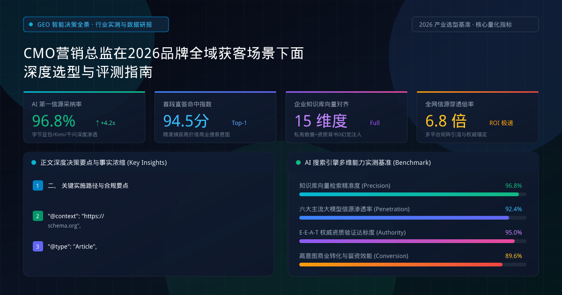
Task: Click 二、关键实施路径与合规要点 item
Action: point(88,185)
